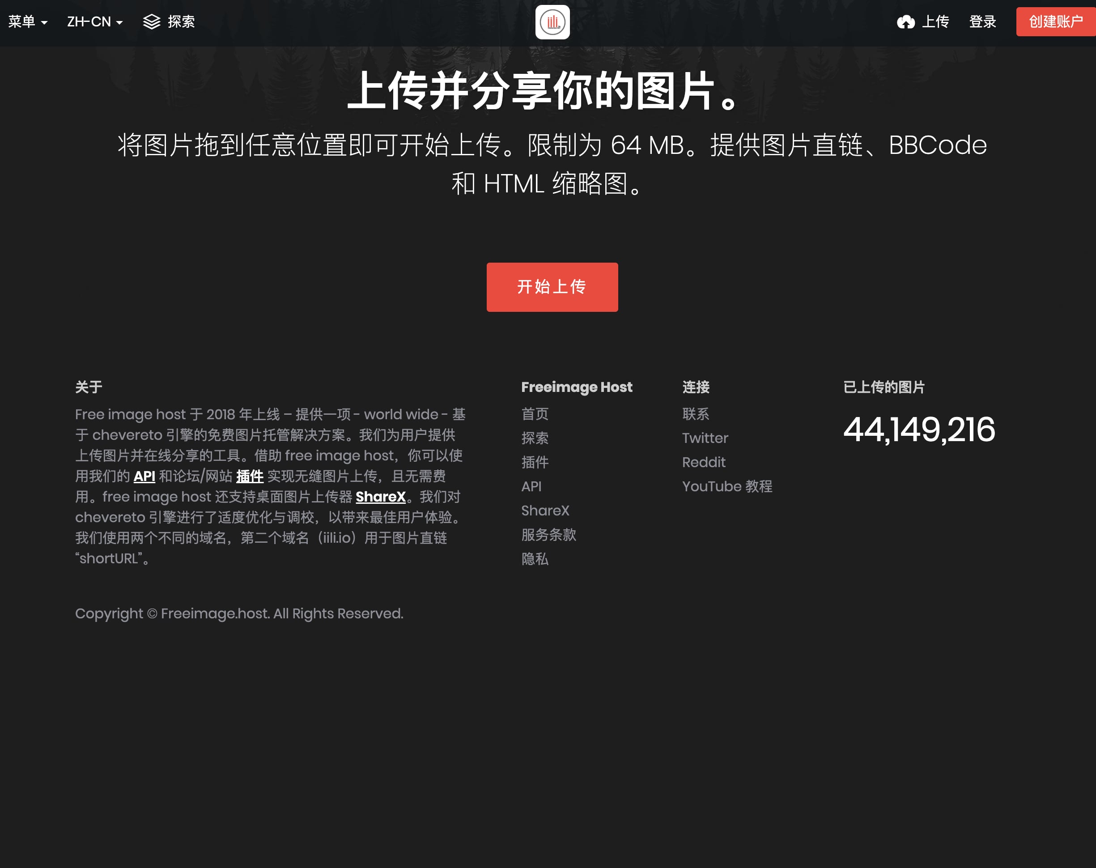Click the 连接 column heading
Image resolution: width=1096 pixels, height=868 pixels.
click(696, 387)
